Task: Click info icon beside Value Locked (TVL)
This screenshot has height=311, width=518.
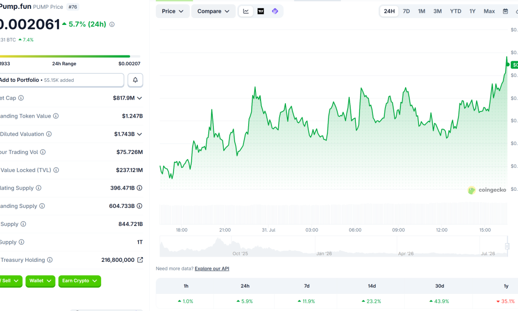Action: coord(56,170)
